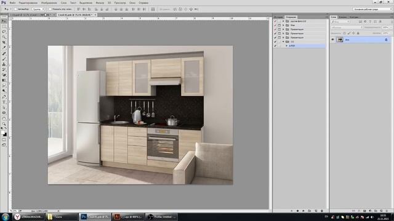Select the Crop tool
The height and width of the screenshot is (221, 394).
(x=4, y=42)
